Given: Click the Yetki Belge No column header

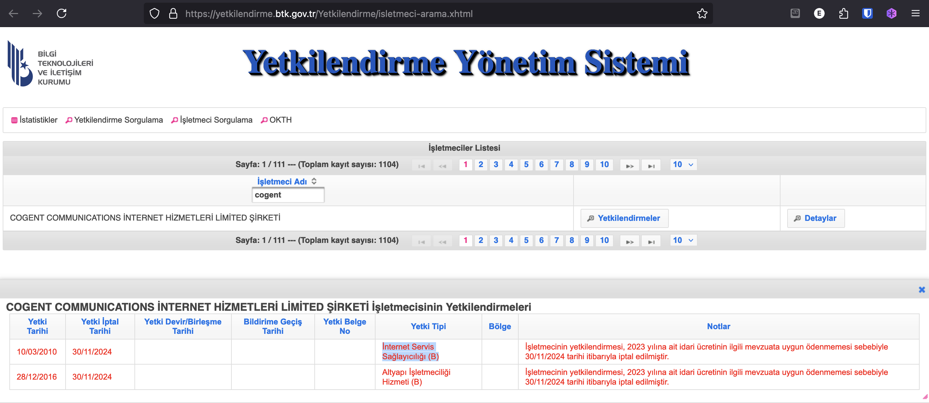Looking at the screenshot, I should click(x=344, y=326).
